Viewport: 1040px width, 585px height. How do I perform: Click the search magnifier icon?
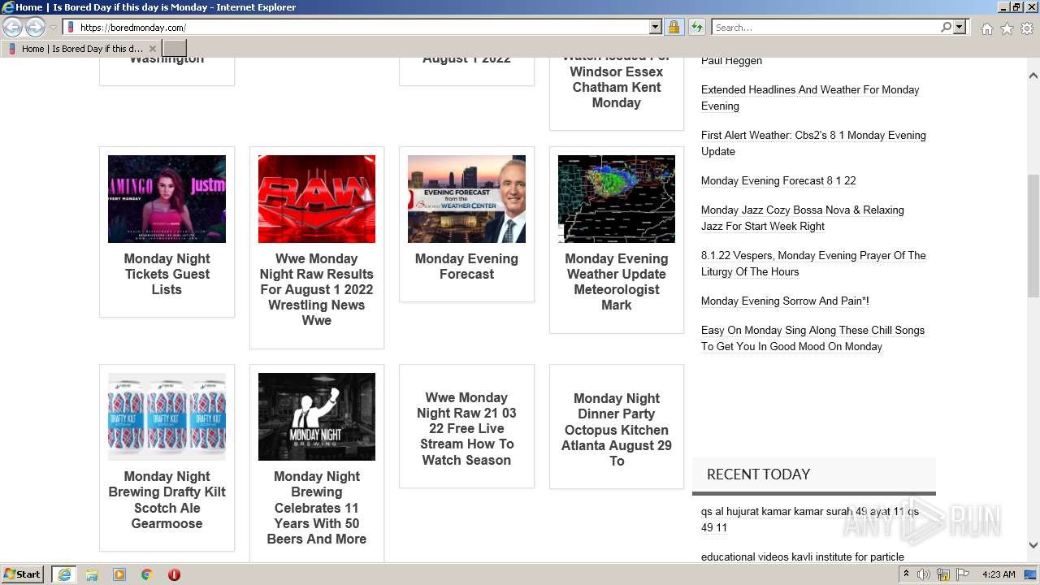click(946, 28)
